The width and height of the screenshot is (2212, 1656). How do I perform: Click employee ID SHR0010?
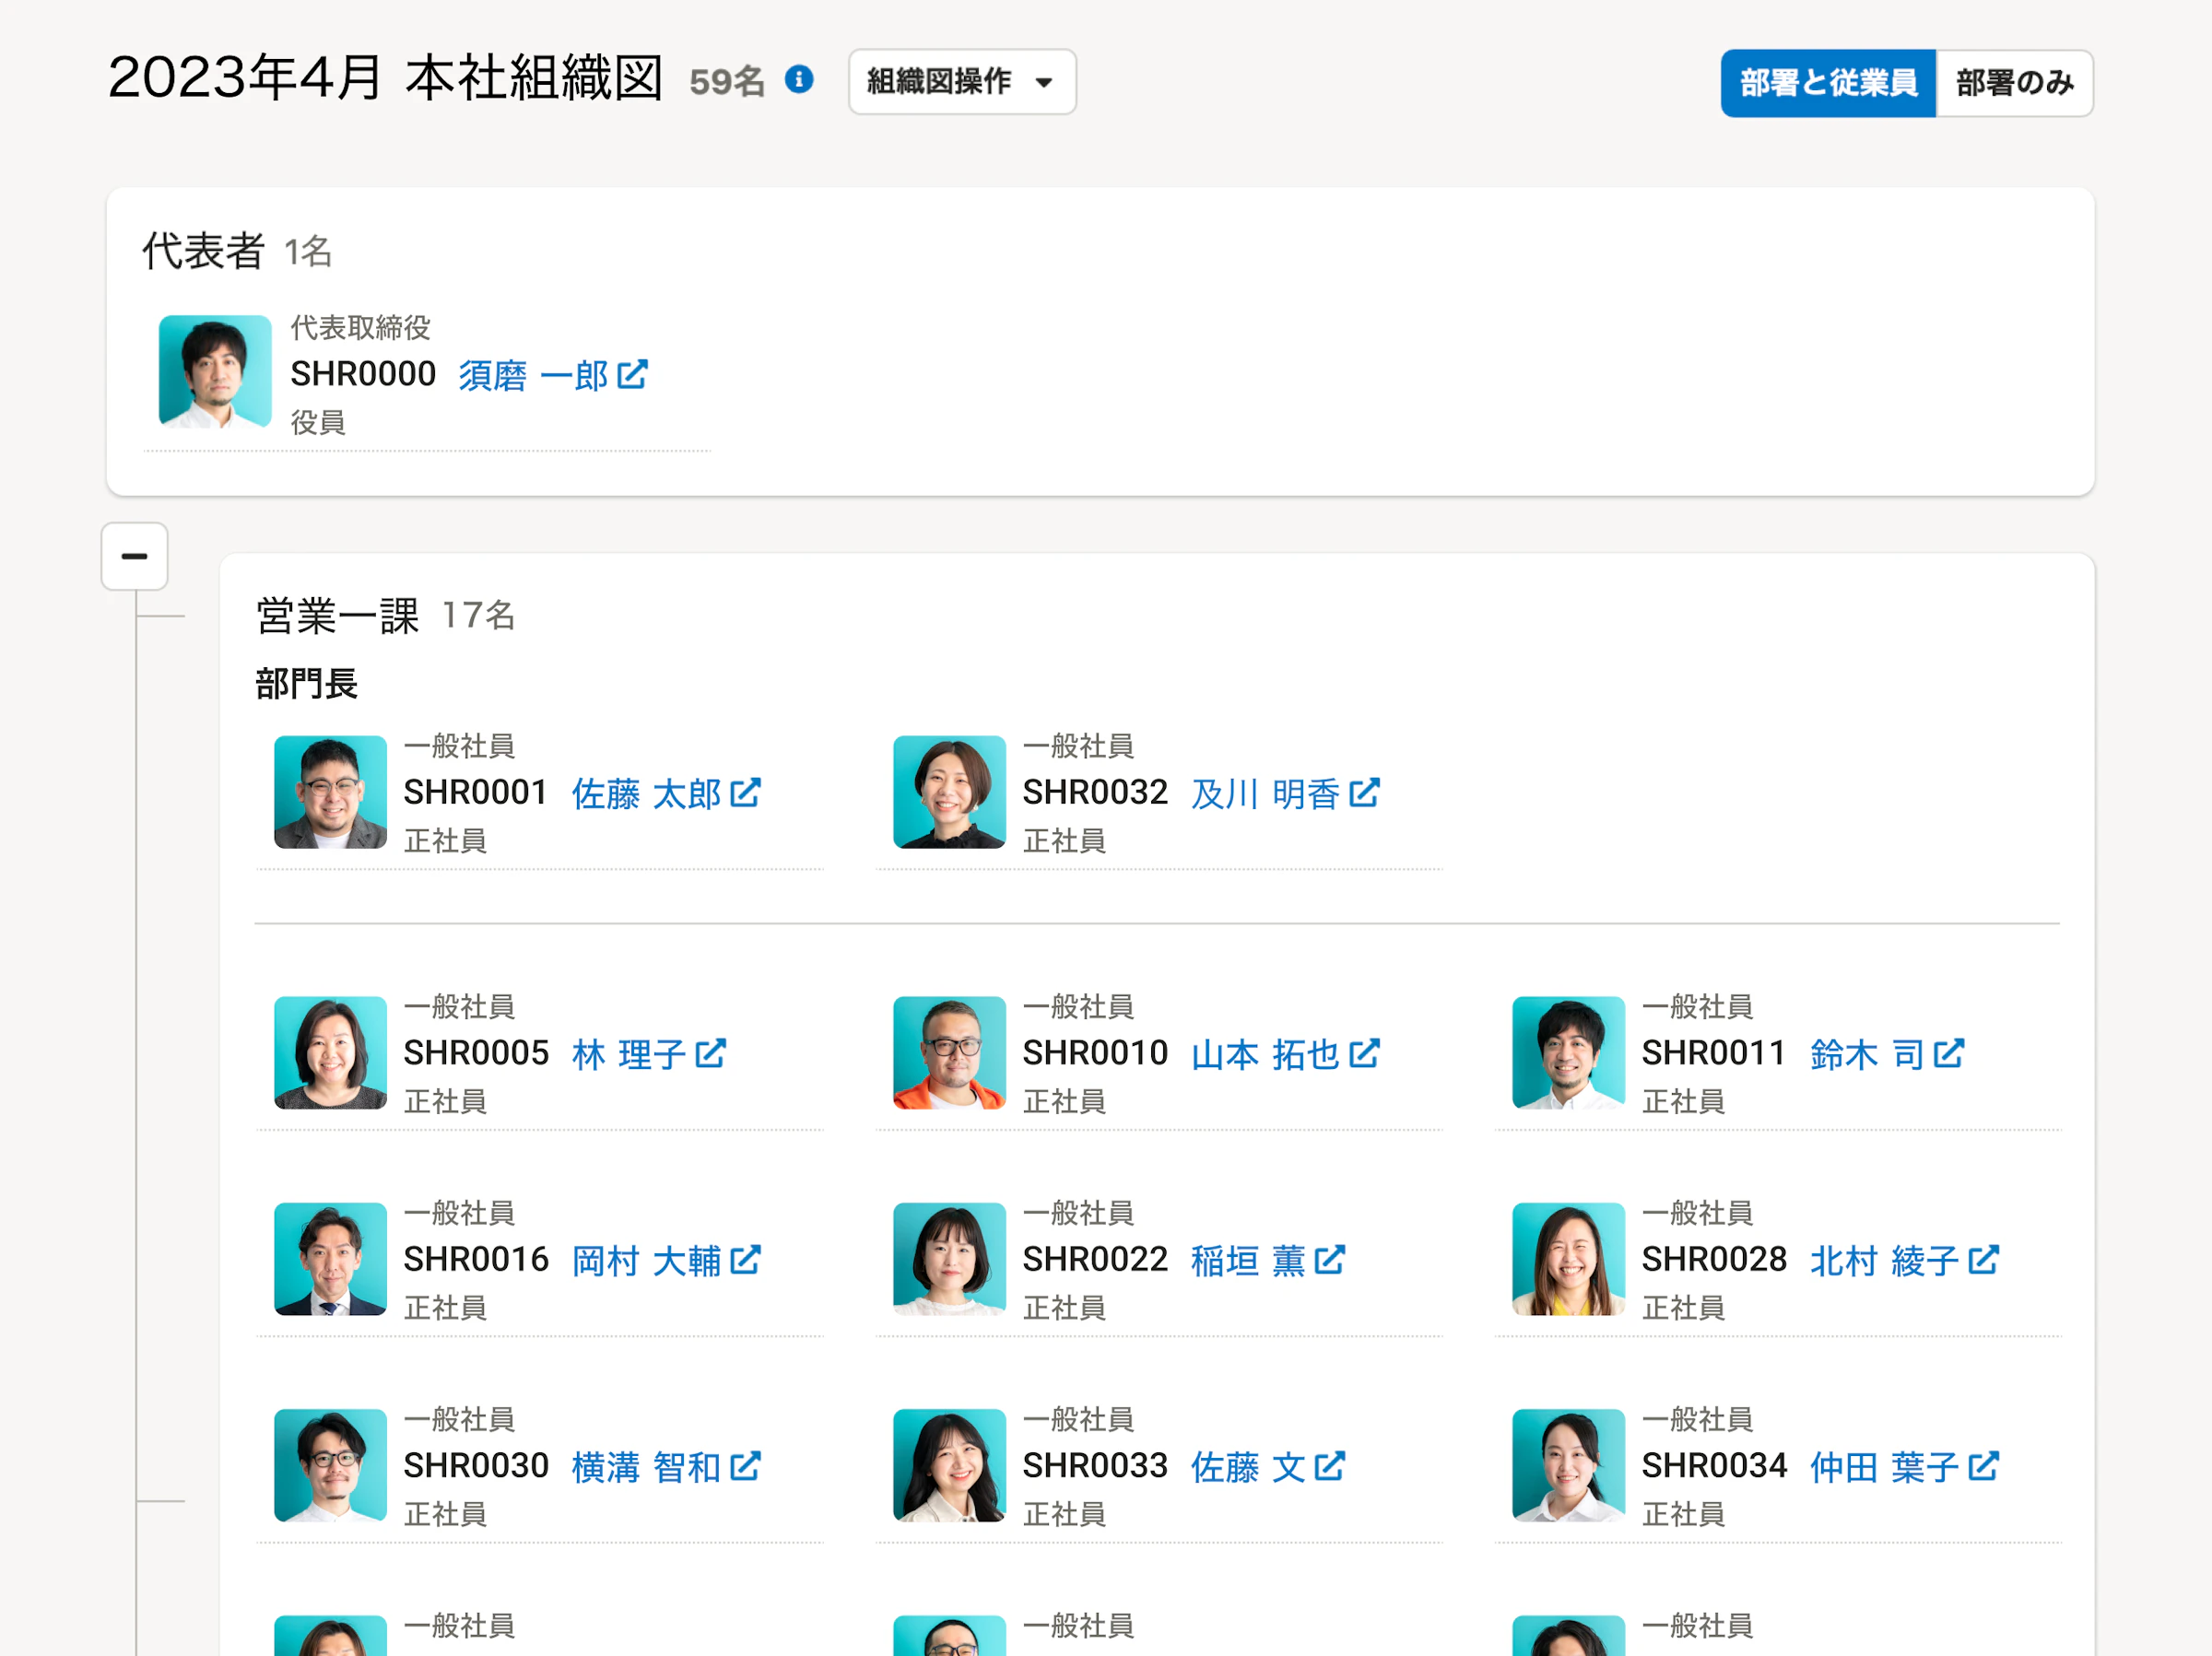point(1095,1053)
